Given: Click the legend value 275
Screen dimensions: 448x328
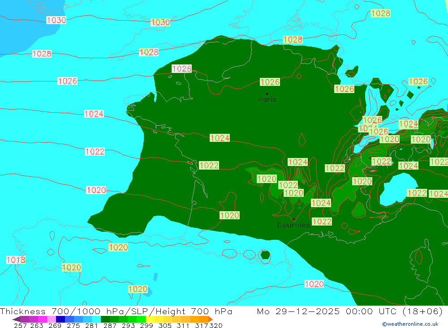Looking at the screenshot, I should pyautogui.click(x=73, y=325).
